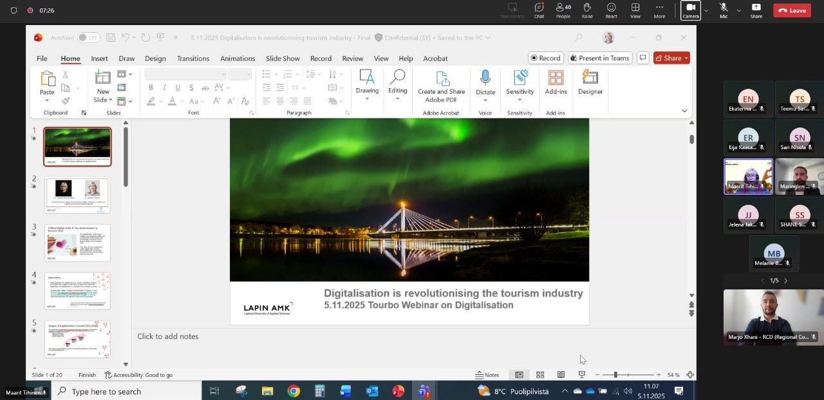
Task: Switch to the Slide Show tab
Action: 283,59
